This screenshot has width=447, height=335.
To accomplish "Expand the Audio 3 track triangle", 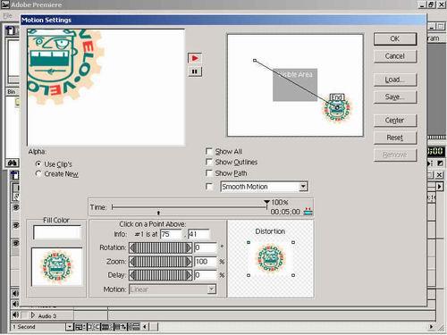I will 32,315.
